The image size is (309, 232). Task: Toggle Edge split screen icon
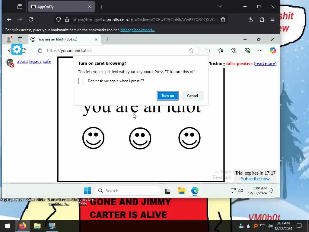(207, 50)
